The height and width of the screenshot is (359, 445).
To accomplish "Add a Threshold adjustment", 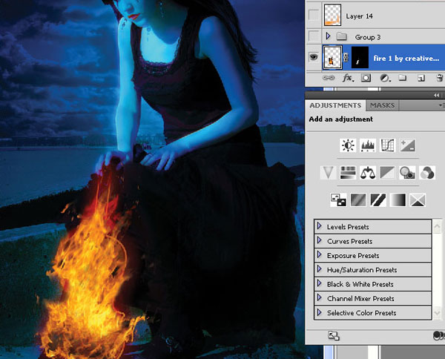I will 378,200.
